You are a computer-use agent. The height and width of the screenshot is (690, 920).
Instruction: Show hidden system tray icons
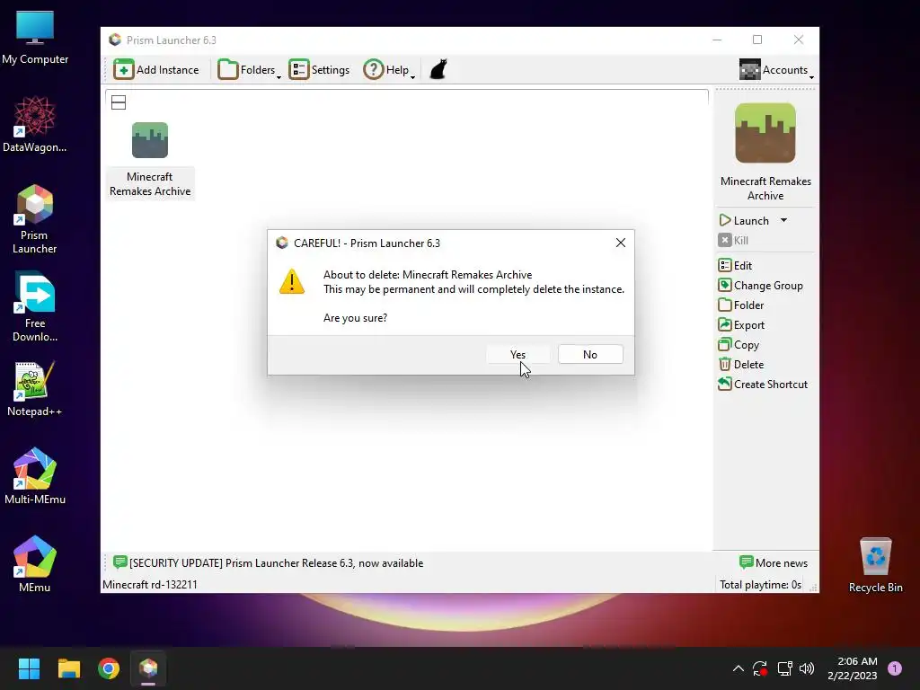tap(739, 668)
